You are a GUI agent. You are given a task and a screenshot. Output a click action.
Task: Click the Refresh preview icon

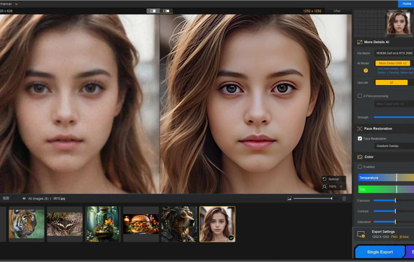point(324,179)
